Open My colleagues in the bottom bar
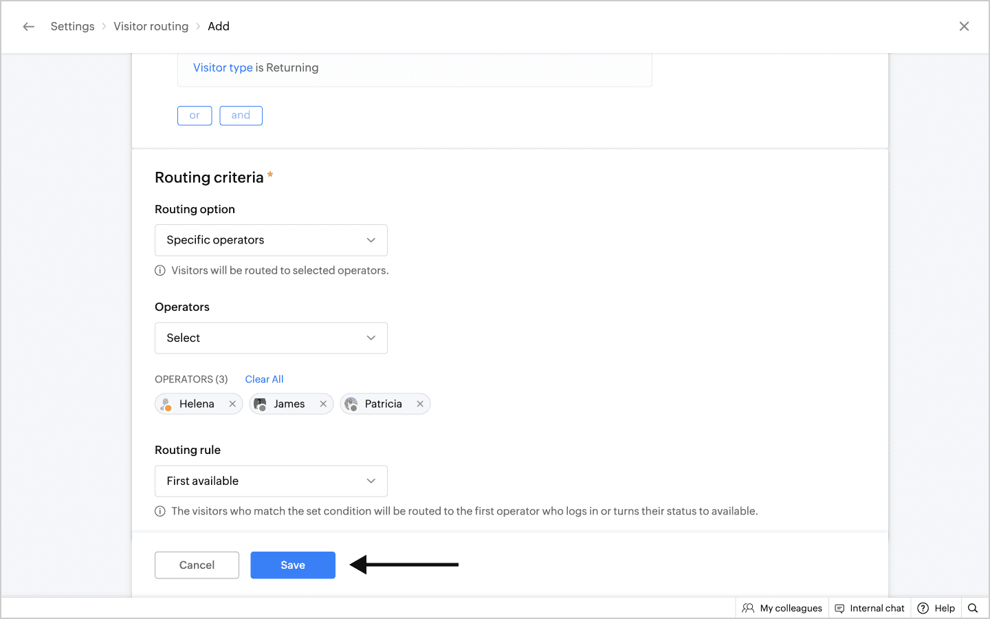990x619 pixels. (x=782, y=608)
